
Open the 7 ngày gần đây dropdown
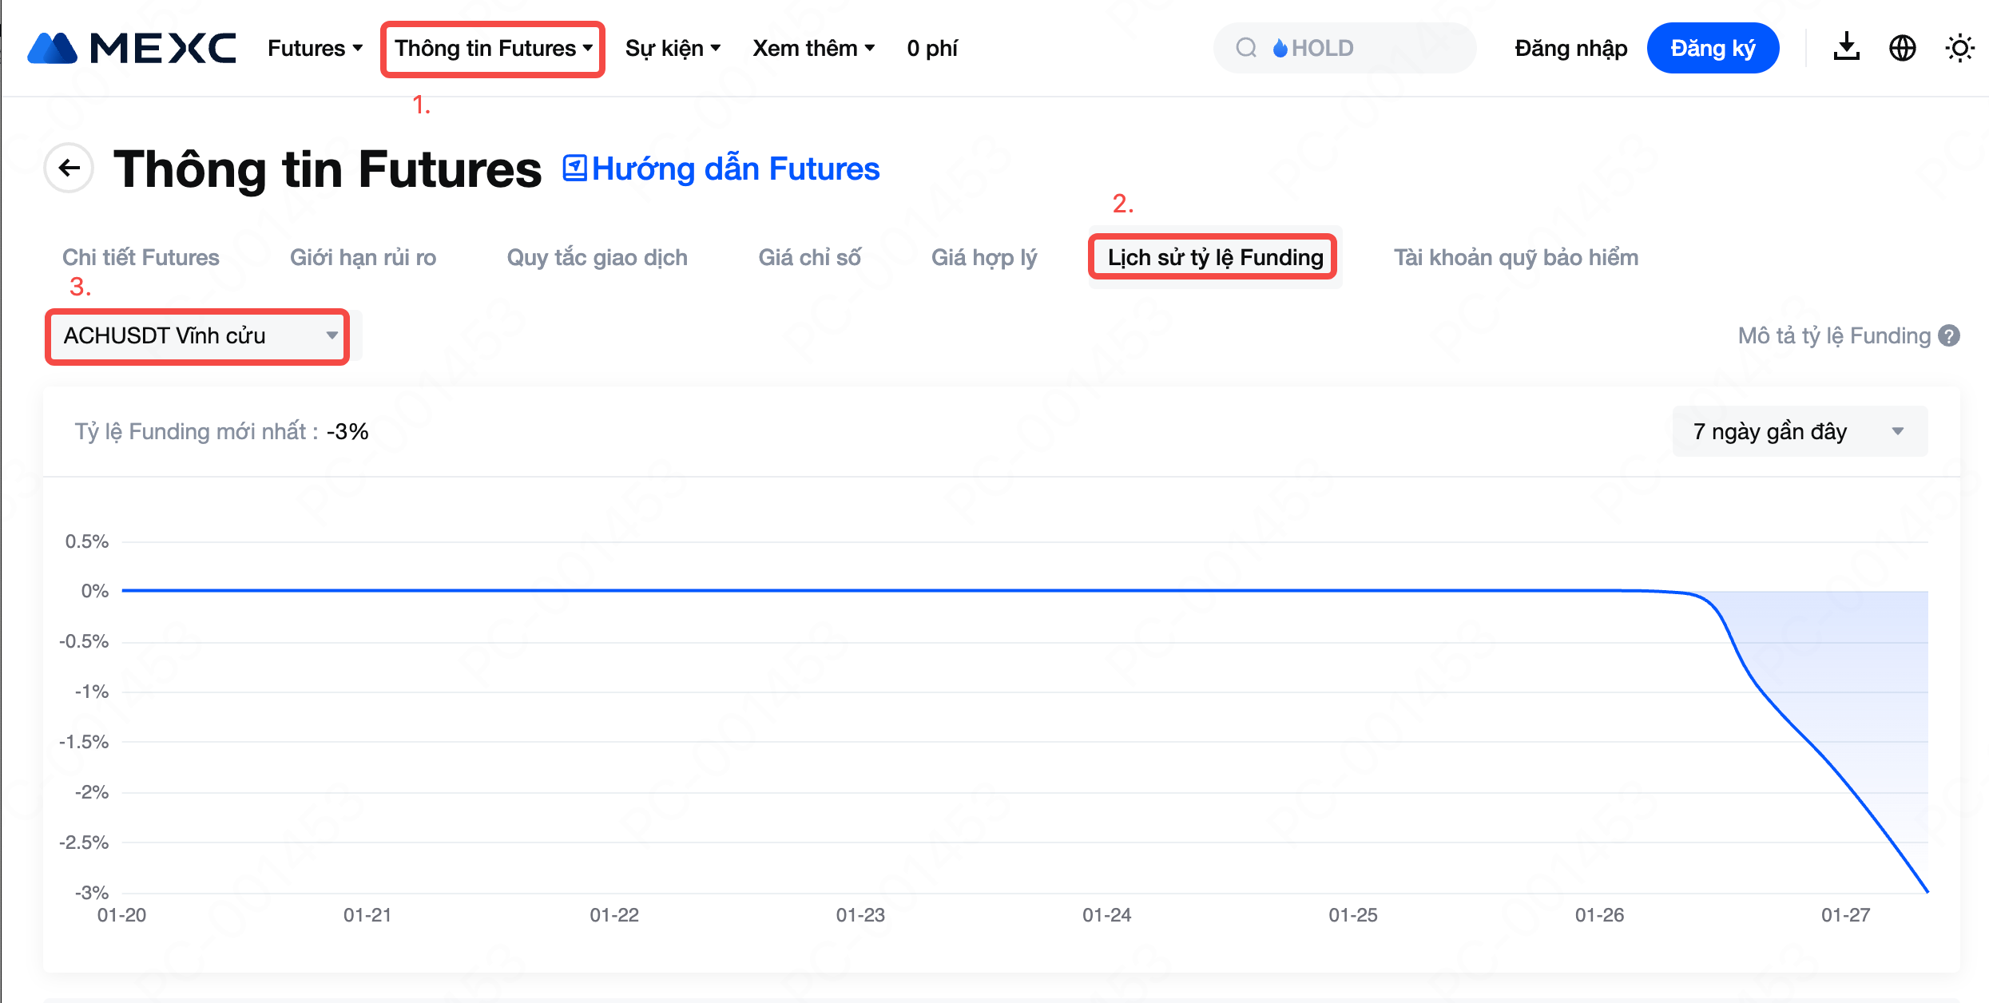coord(1799,431)
